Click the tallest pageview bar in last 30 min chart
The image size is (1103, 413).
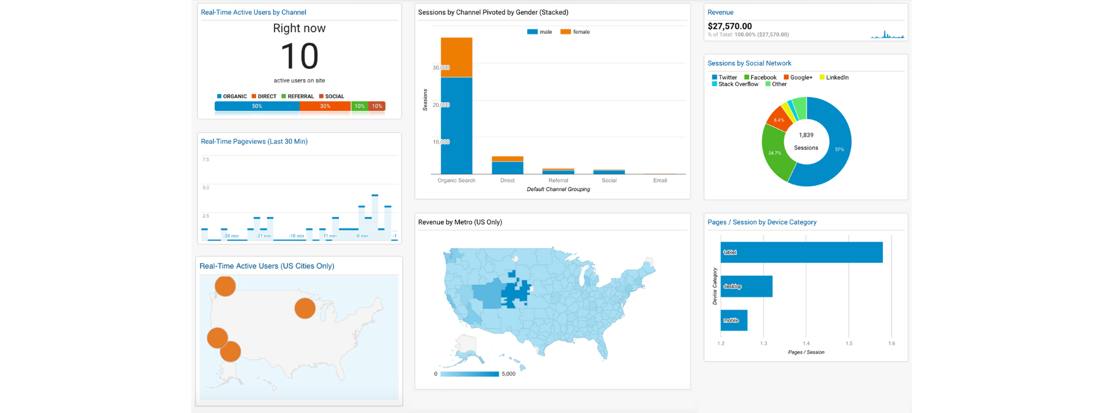tap(375, 217)
